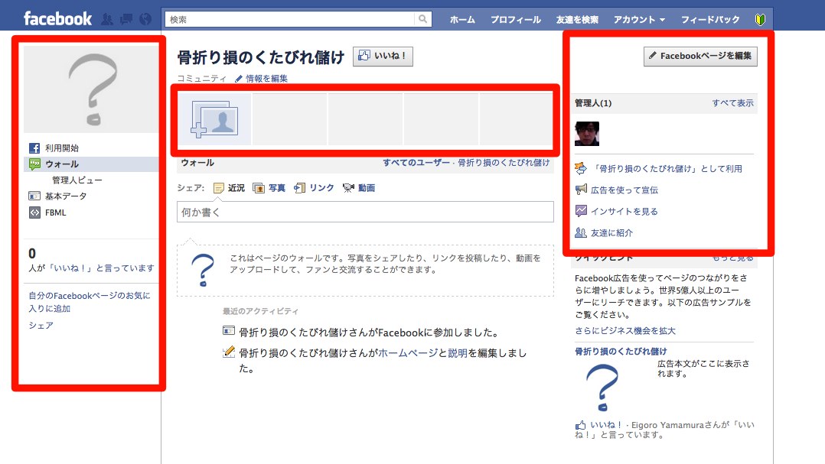Click the search magnifier button
Screen dimensions: 825x464
point(422,19)
